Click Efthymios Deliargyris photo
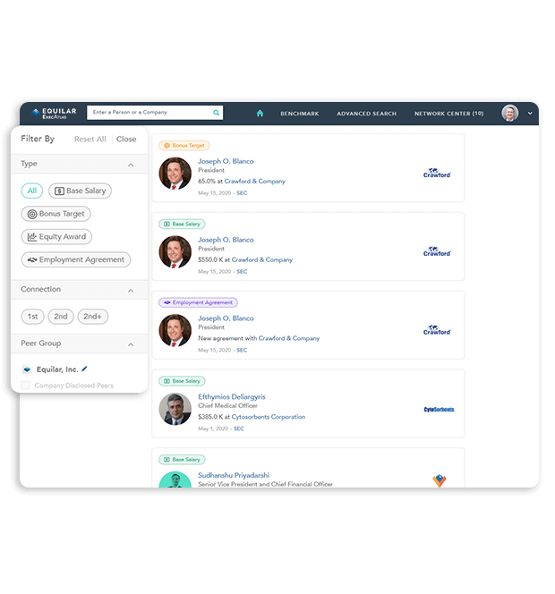This screenshot has width=555, height=594. (x=175, y=409)
